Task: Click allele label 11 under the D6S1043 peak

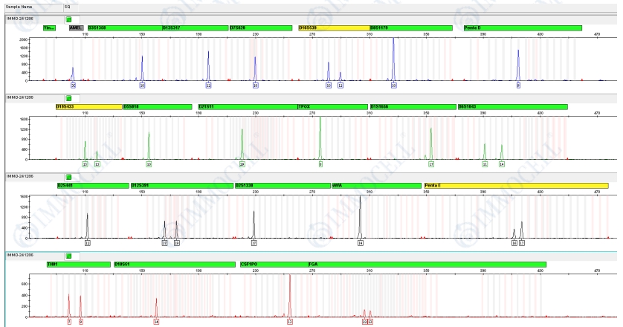Action: pos(485,164)
